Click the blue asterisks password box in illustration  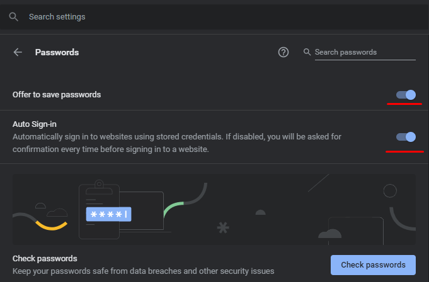(108, 214)
